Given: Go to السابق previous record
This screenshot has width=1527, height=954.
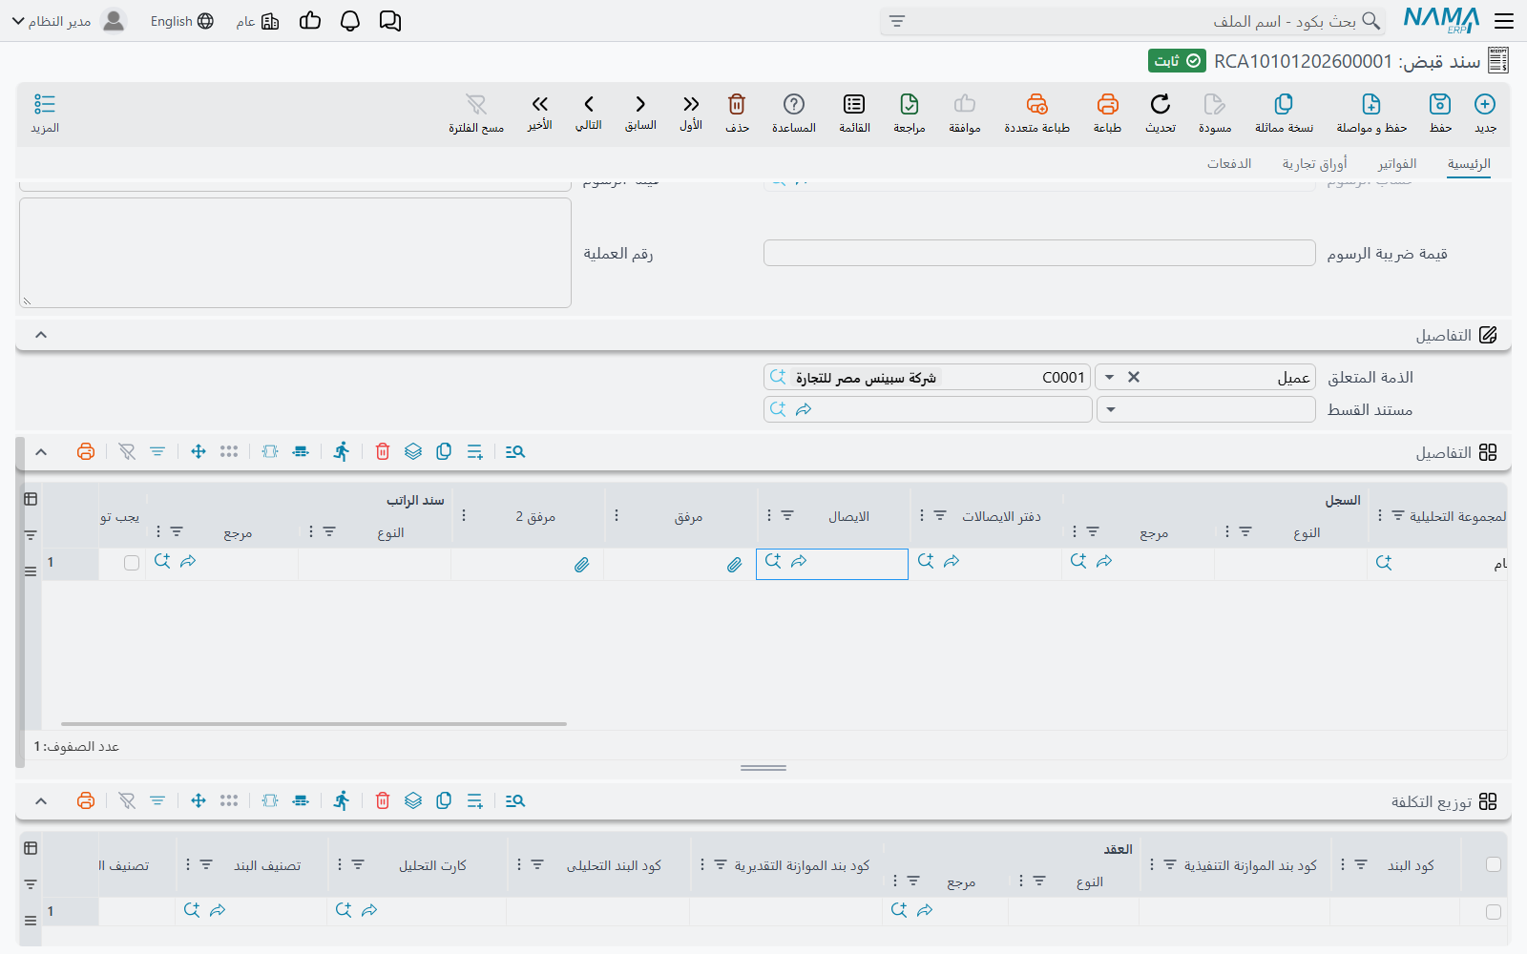Looking at the screenshot, I should point(640,104).
